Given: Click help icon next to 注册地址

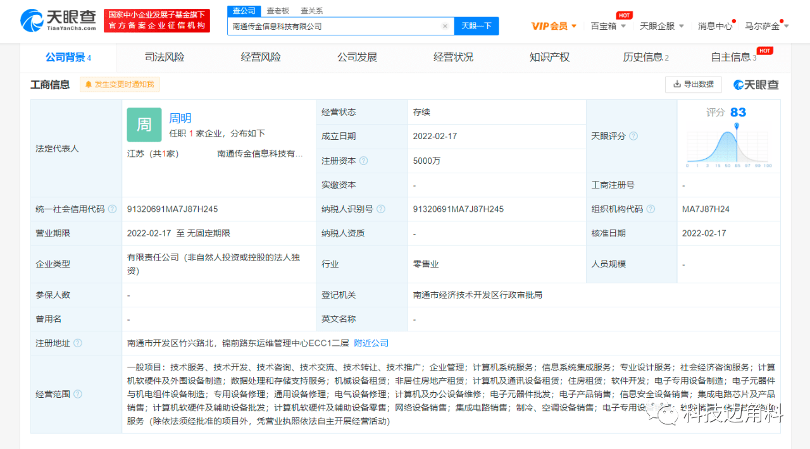Looking at the screenshot, I should point(78,343).
